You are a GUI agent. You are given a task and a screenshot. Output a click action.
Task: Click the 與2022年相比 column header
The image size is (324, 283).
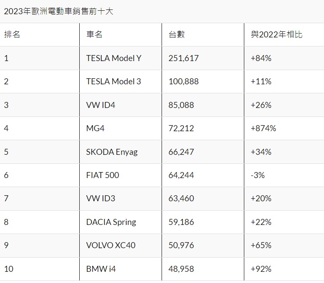[x=276, y=34]
